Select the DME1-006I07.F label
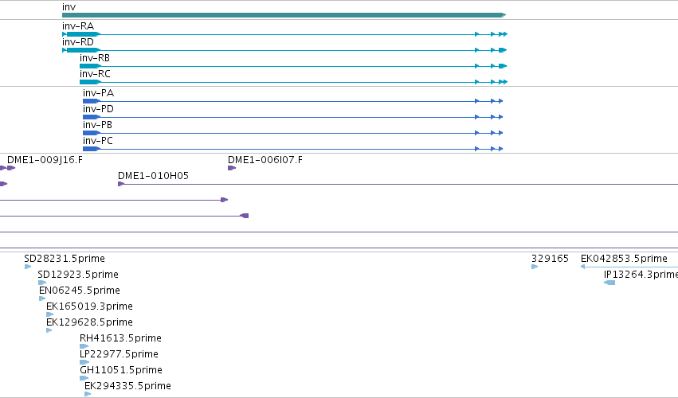678x398 pixels. point(265,160)
